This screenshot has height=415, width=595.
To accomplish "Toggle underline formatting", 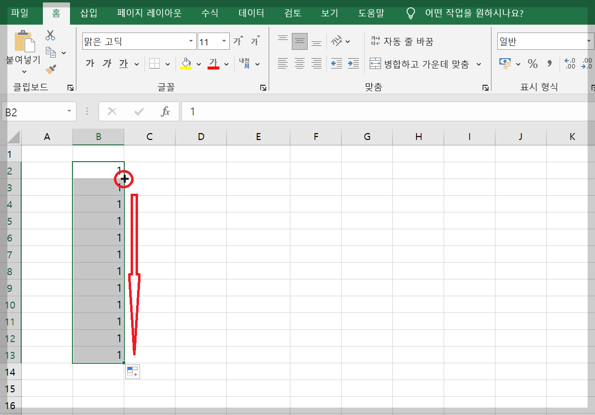I will tap(123, 64).
